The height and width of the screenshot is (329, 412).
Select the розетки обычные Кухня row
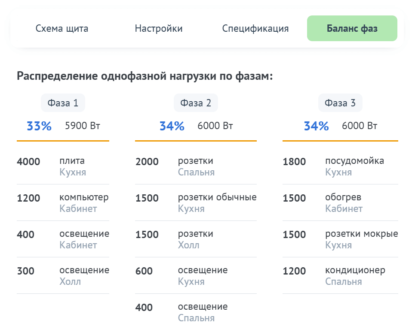[196, 202]
